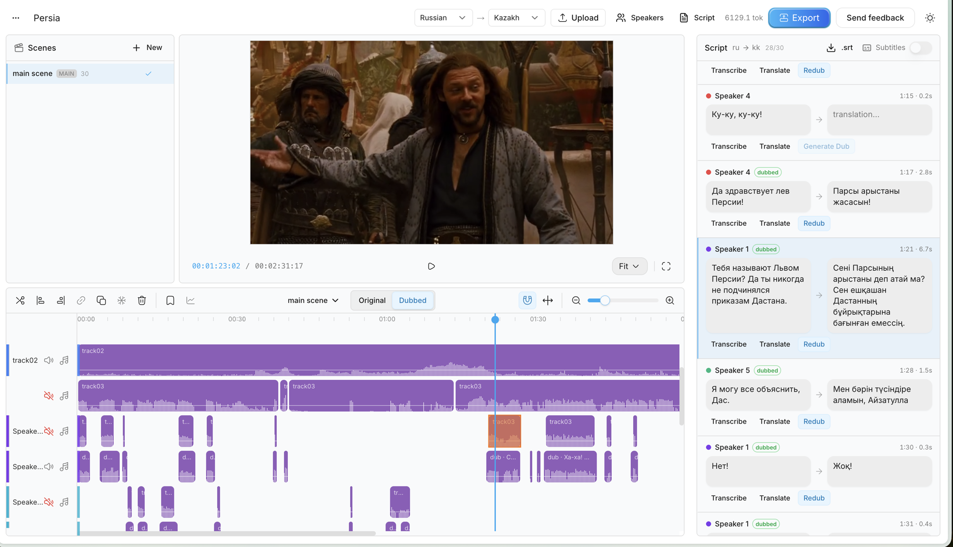Zoom out the timeline
The image size is (953, 547).
[576, 300]
